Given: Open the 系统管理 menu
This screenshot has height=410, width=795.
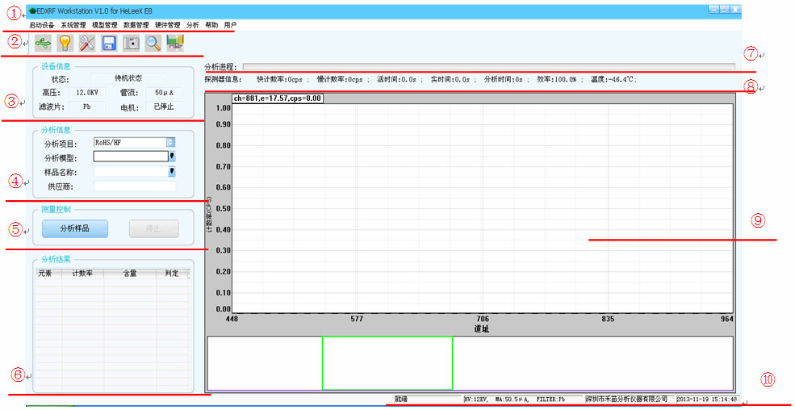Looking at the screenshot, I should 73,25.
